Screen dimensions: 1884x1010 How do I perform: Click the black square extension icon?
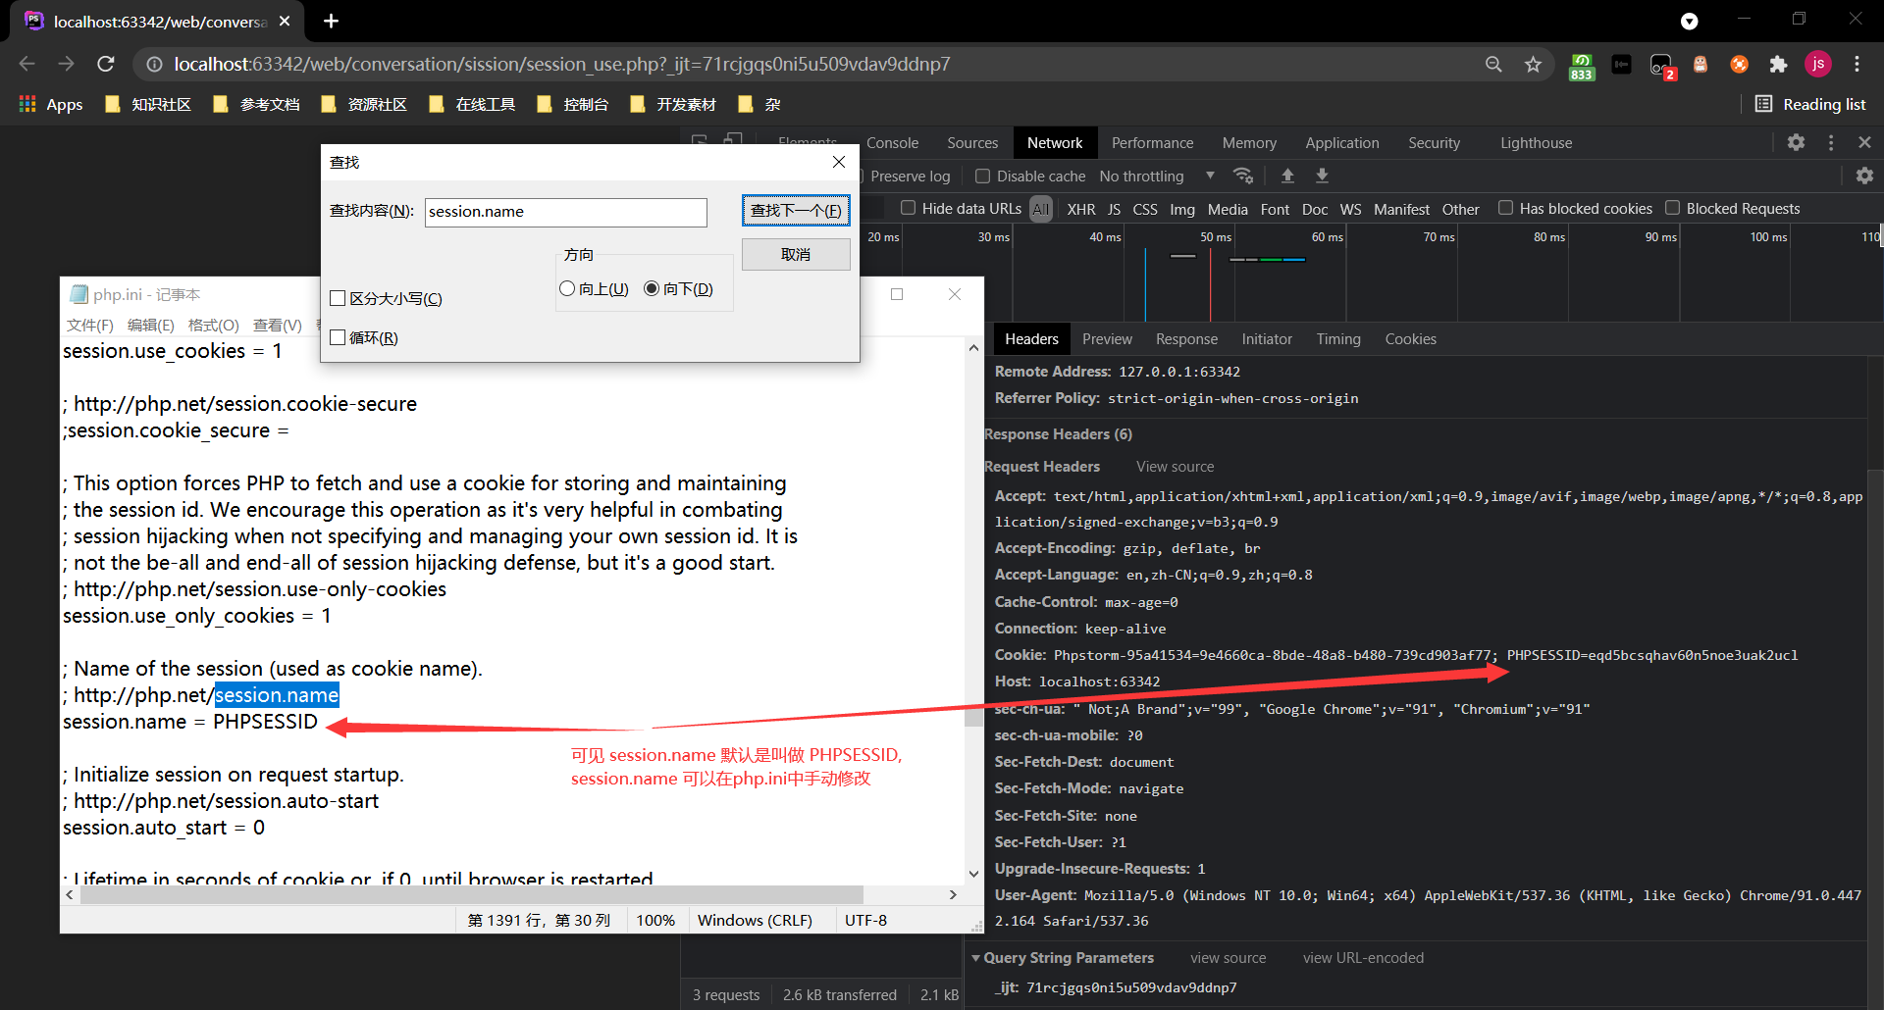[1621, 64]
